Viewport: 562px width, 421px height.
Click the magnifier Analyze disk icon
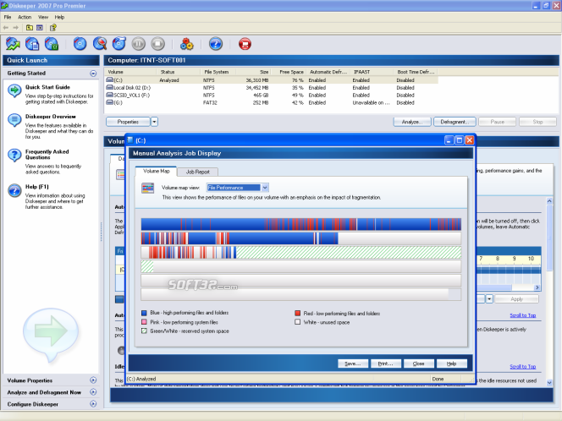tap(100, 44)
